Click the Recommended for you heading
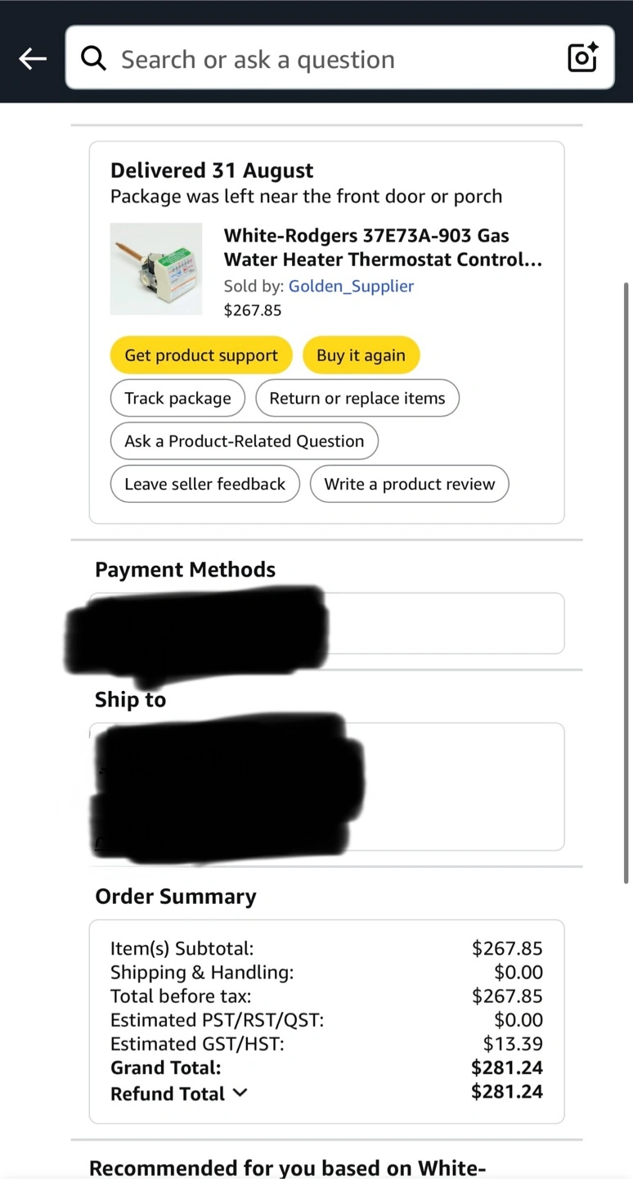The width and height of the screenshot is (633, 1179). (287, 1167)
